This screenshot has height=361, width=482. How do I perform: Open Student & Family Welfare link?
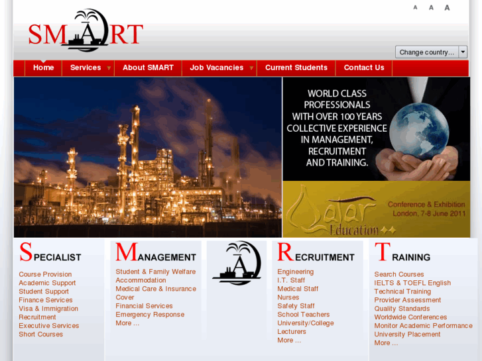156,272
